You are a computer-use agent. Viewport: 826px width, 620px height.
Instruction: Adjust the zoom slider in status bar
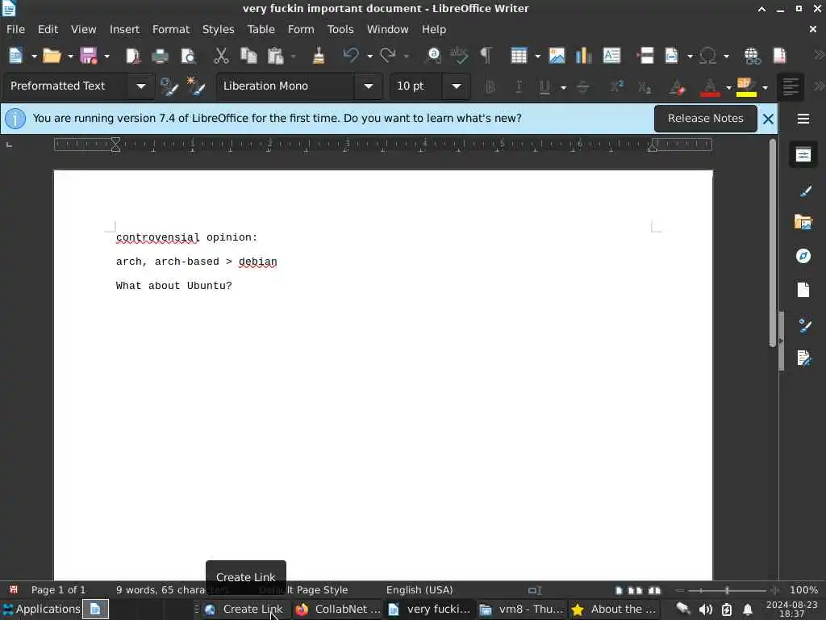727,590
